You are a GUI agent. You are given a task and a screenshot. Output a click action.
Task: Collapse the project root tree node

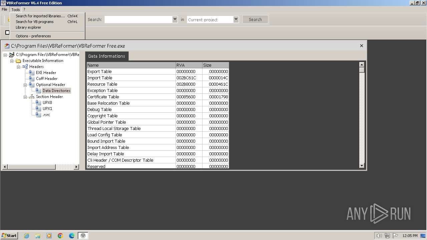(5, 55)
